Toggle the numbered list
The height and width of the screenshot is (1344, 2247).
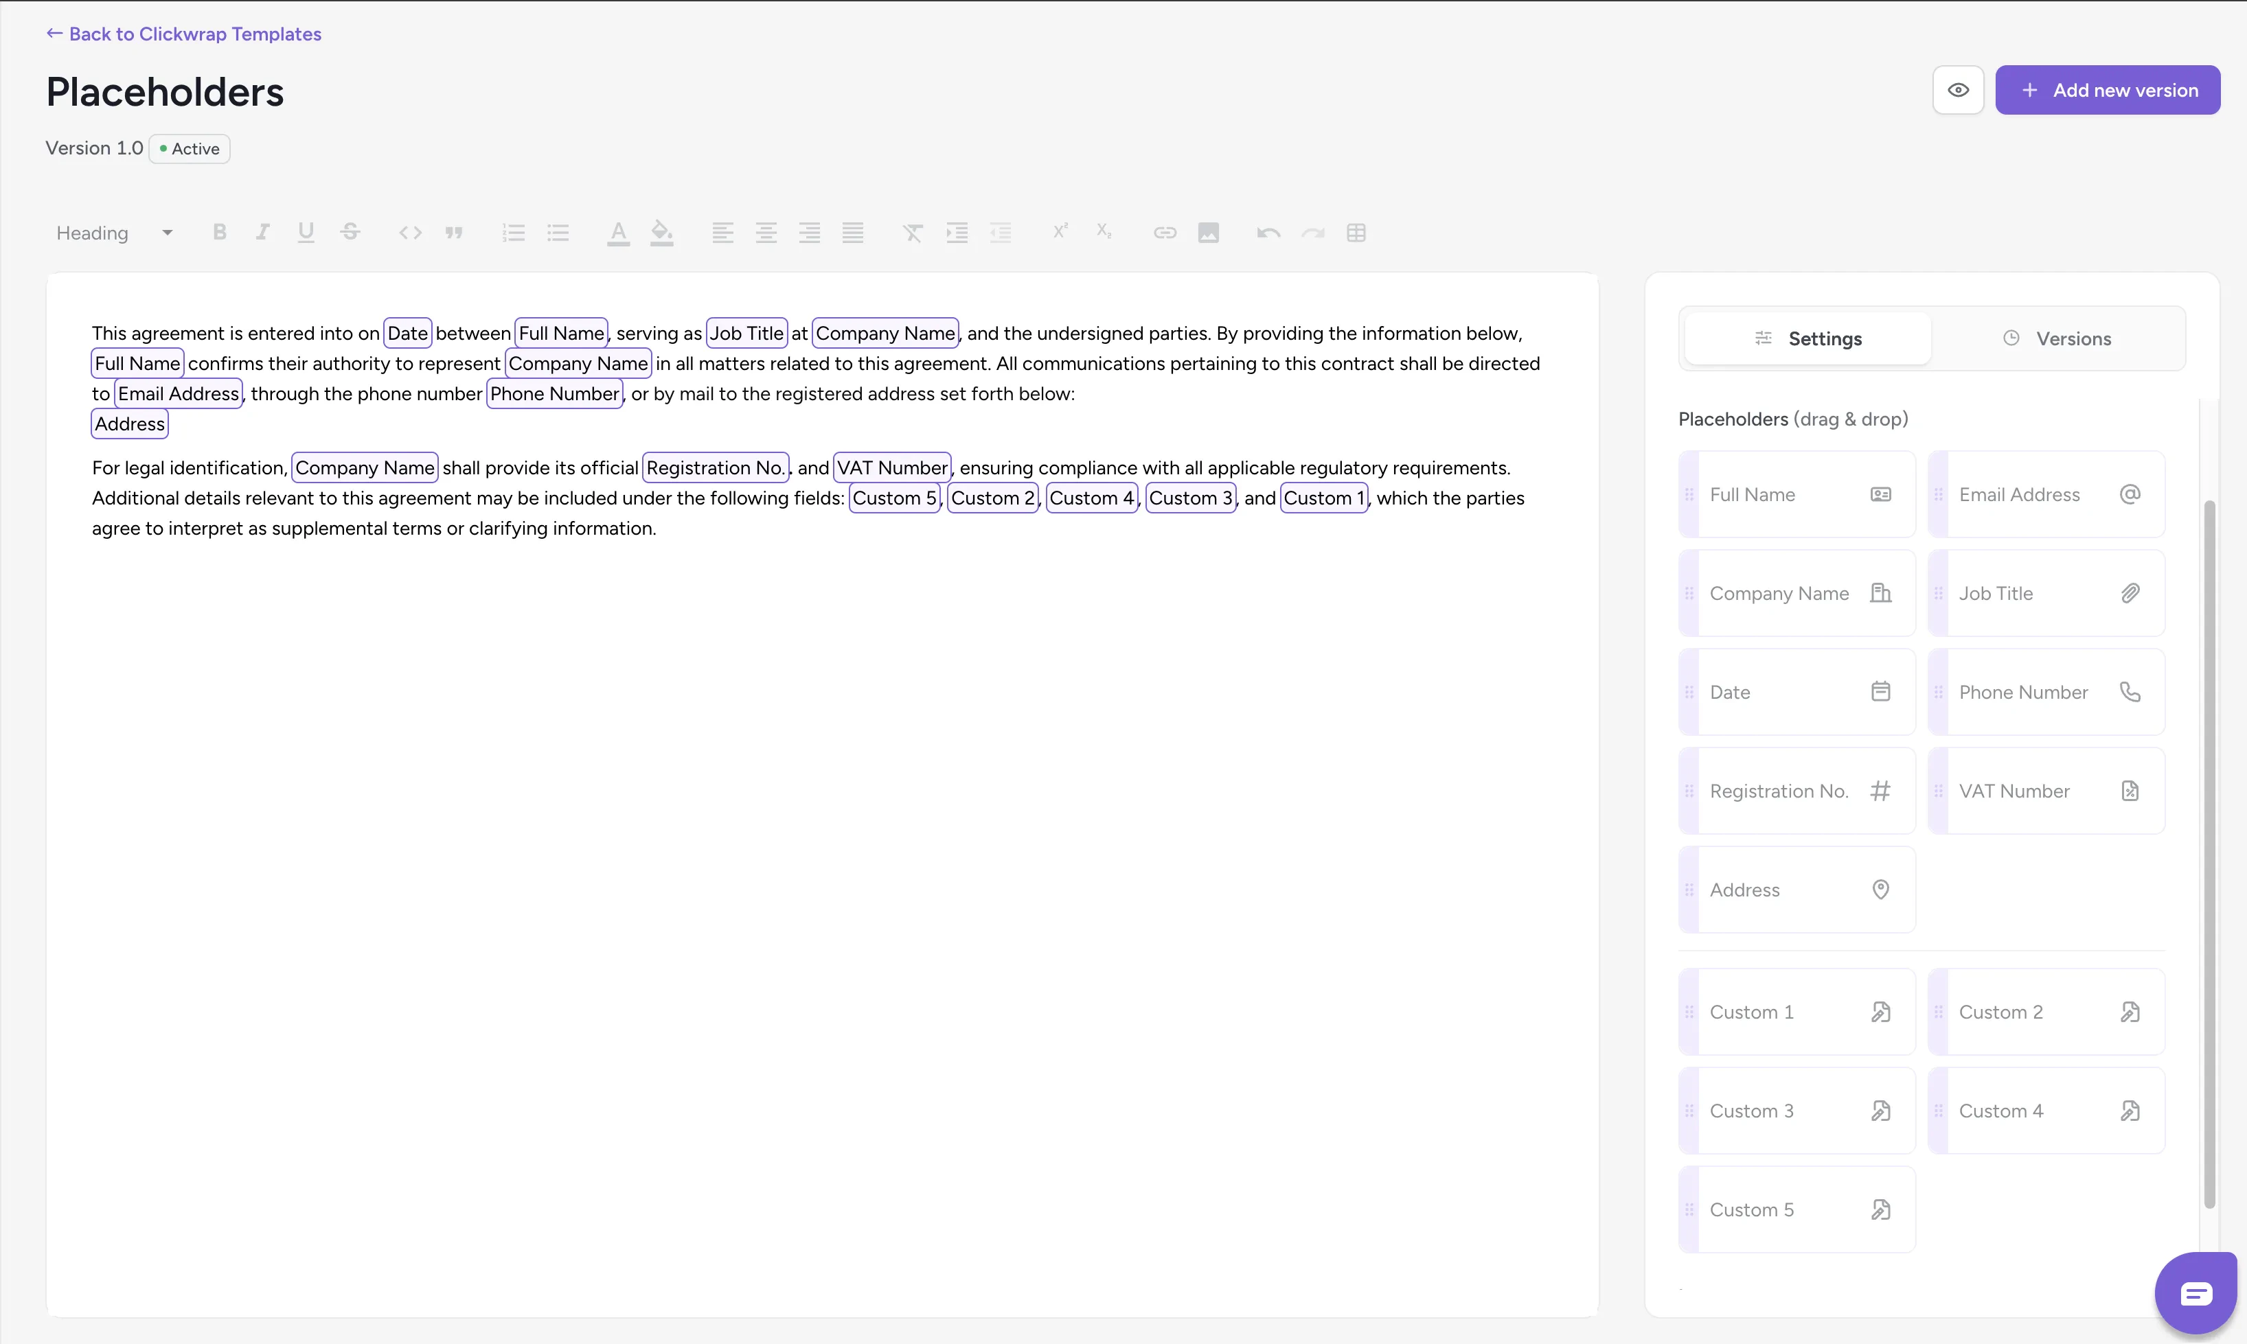coord(514,233)
